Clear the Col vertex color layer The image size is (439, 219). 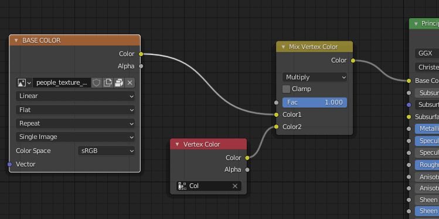click(235, 186)
